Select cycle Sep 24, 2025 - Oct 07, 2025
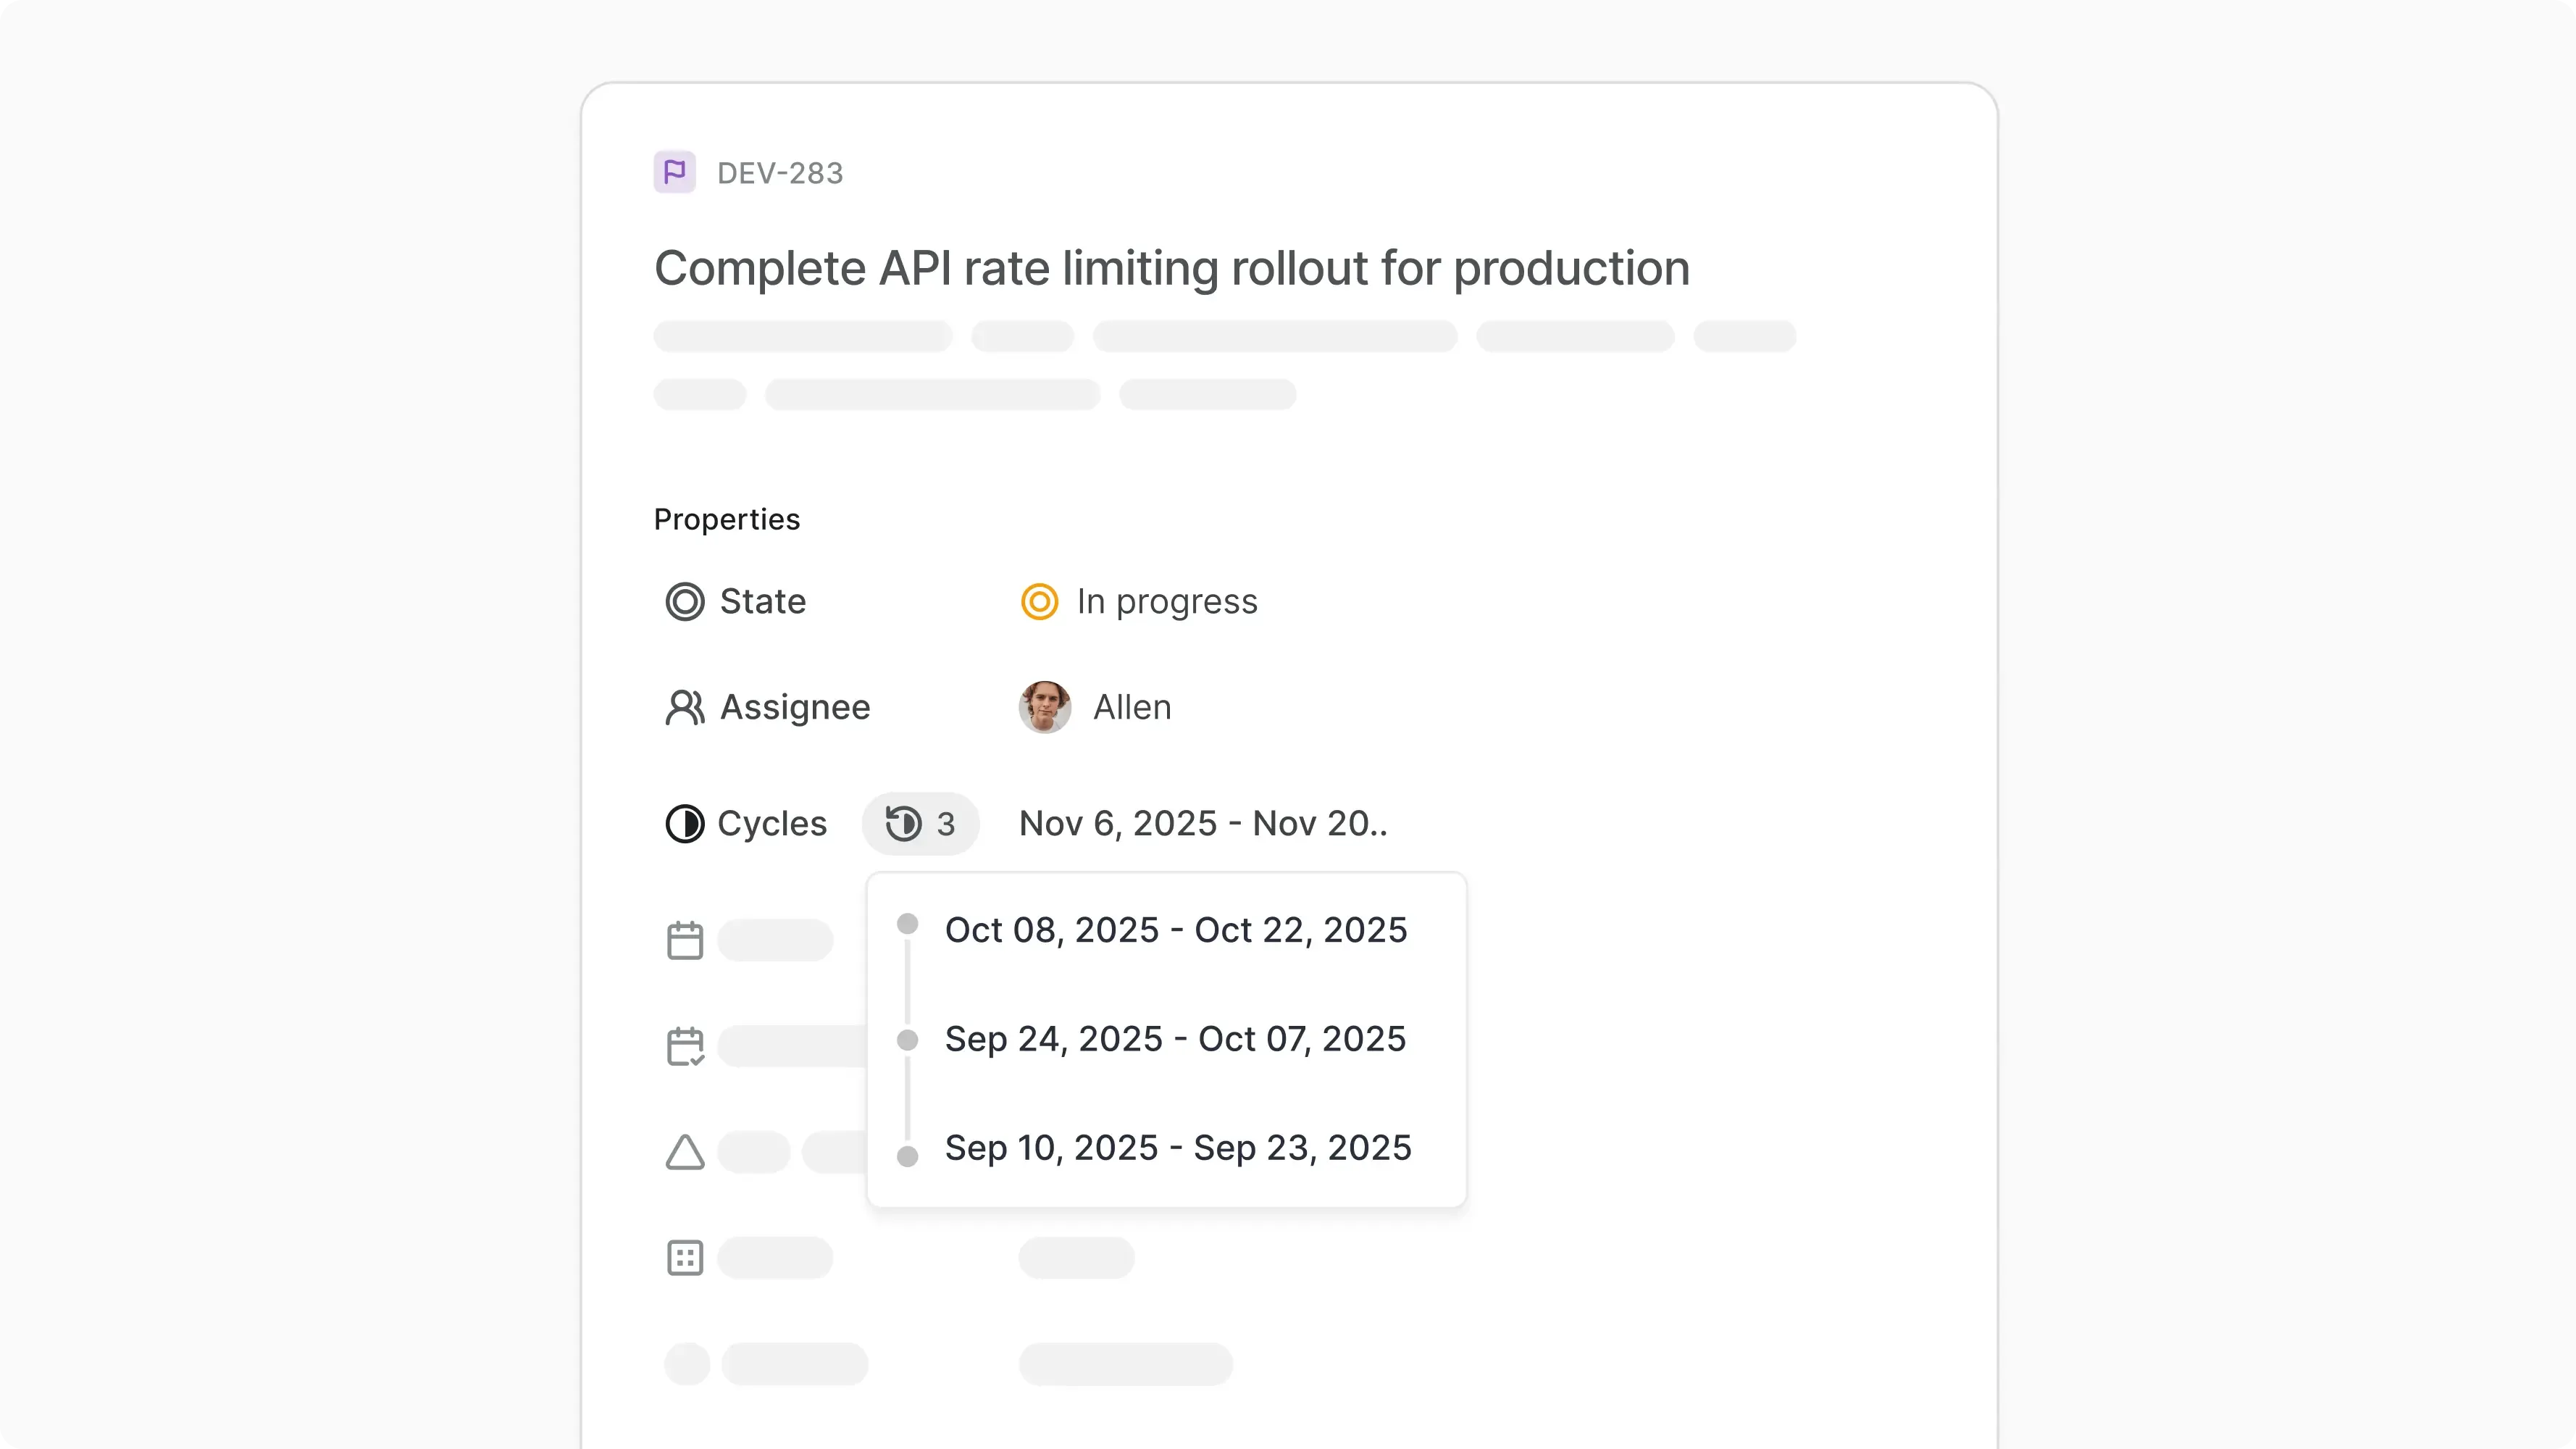This screenshot has height=1449, width=2576. 1176,1040
